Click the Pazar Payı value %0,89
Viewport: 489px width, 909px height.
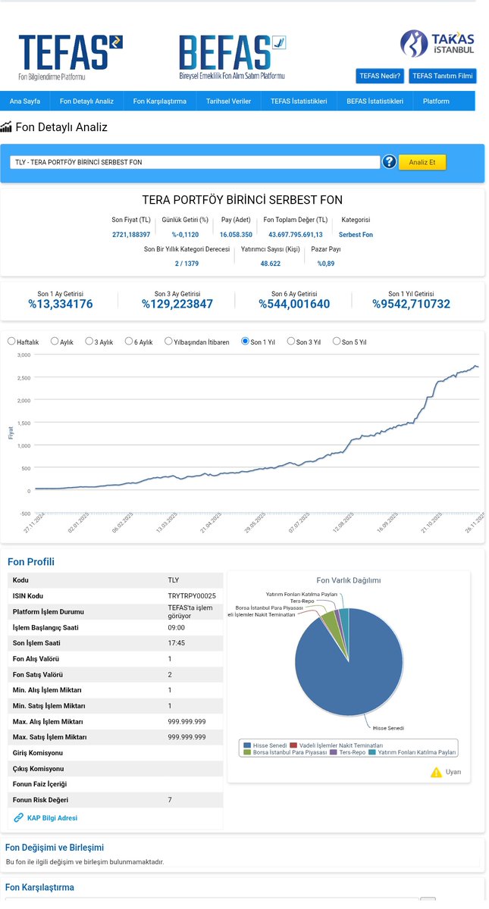326,264
